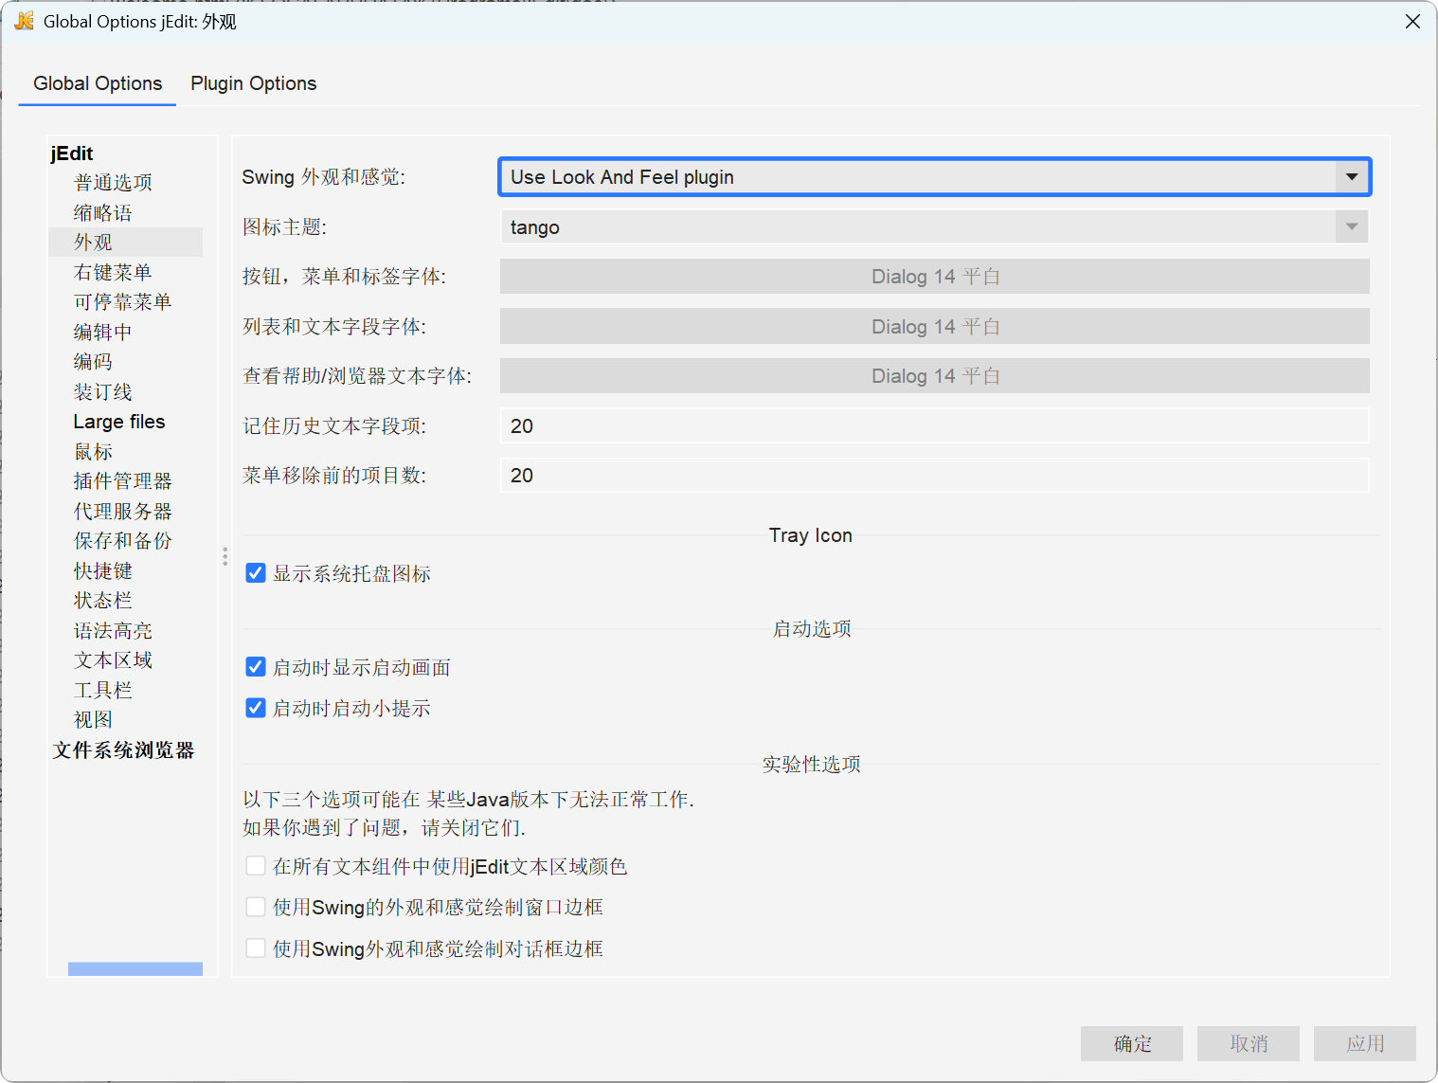Screen dimensions: 1438x1083
Task: Open the Large files settings page
Action: click(118, 422)
